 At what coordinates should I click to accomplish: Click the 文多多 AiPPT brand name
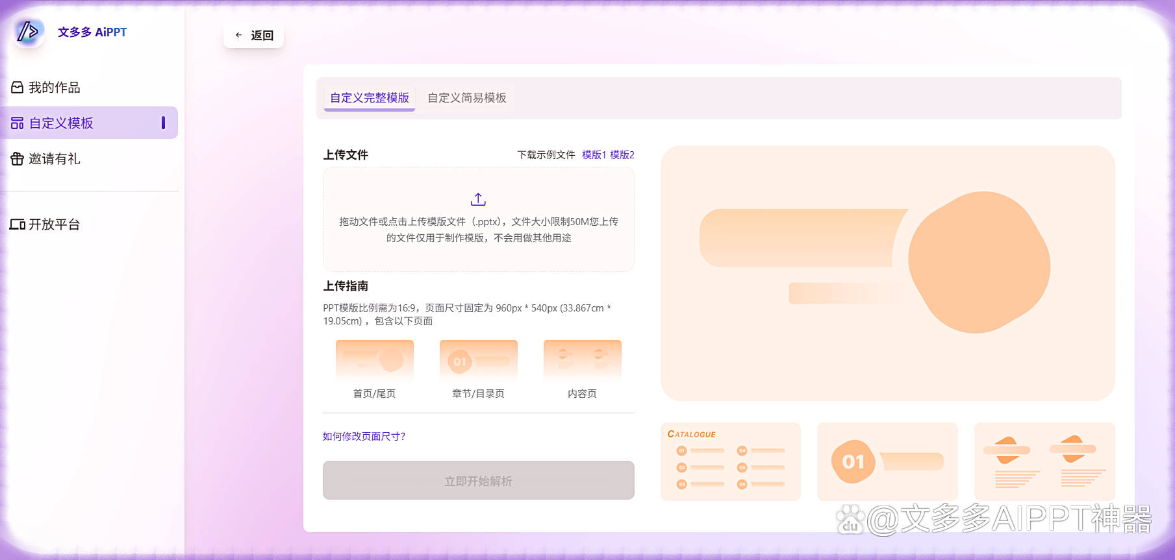[92, 32]
